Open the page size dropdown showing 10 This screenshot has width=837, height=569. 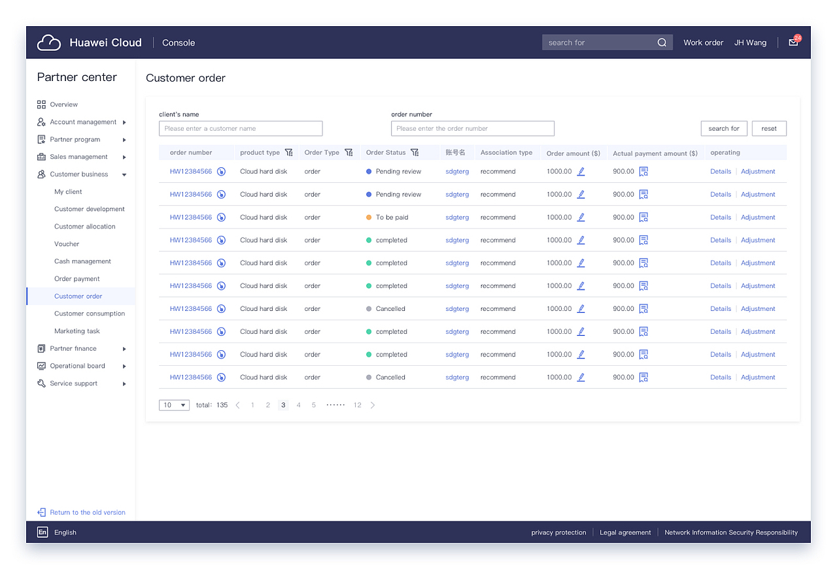click(x=174, y=405)
